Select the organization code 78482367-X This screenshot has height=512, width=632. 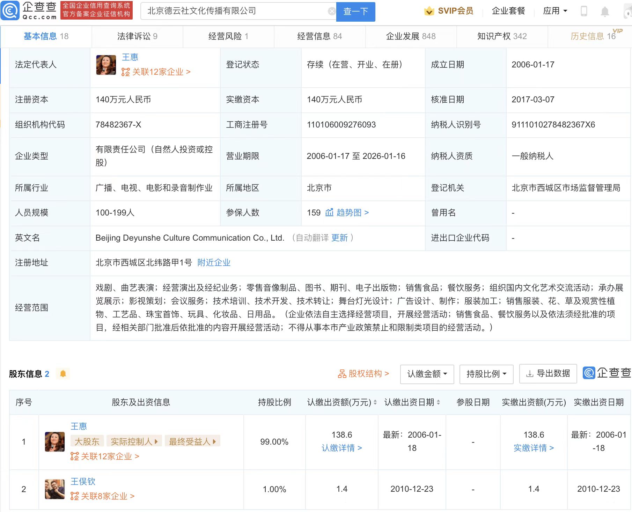118,125
